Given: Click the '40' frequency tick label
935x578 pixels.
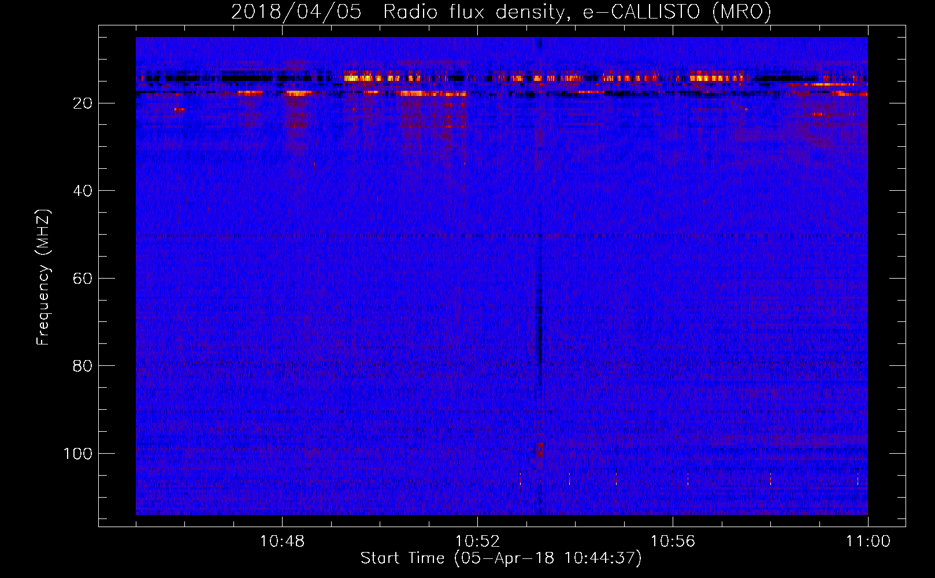Looking at the screenshot, I should click(x=83, y=191).
